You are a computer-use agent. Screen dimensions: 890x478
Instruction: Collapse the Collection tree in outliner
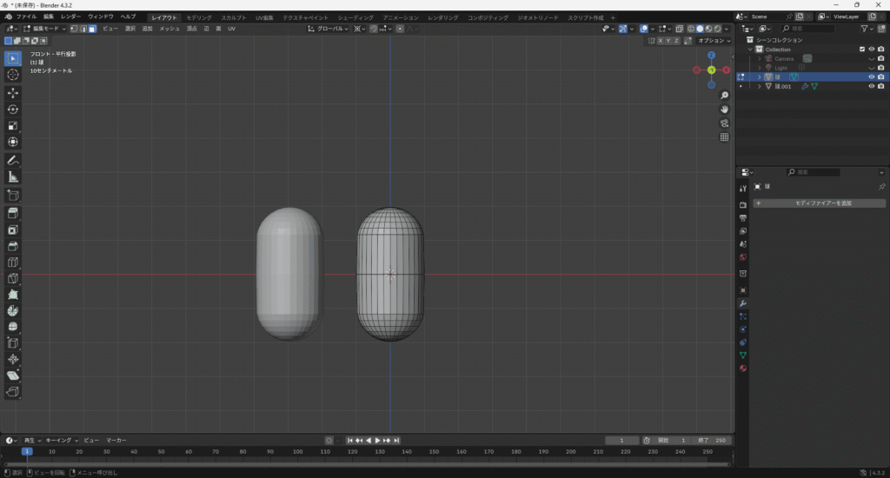[x=750, y=50]
